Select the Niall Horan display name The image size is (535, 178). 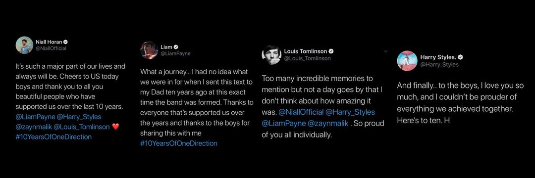(x=49, y=42)
